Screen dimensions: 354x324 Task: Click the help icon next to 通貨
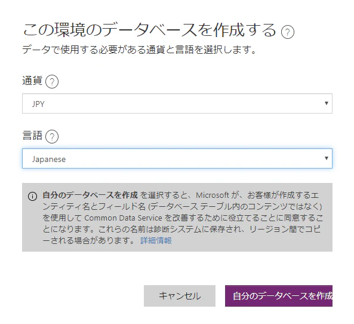[x=52, y=81]
